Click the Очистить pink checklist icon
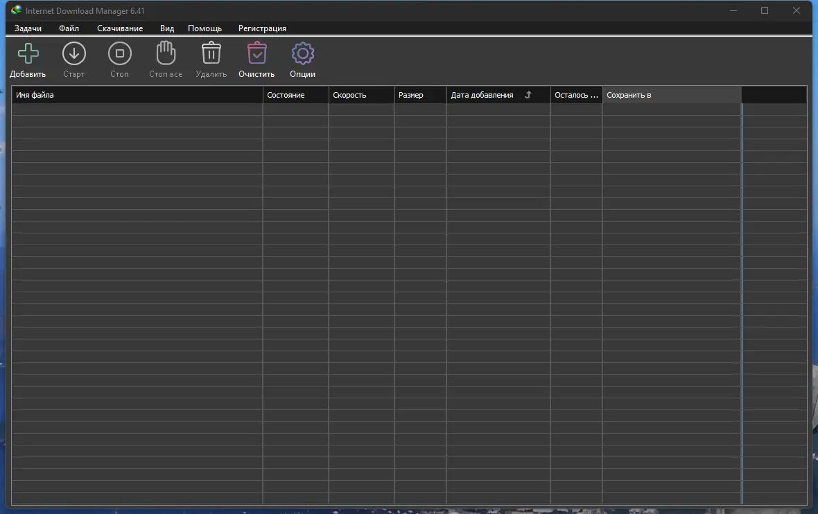This screenshot has height=514, width=818. pyautogui.click(x=256, y=53)
